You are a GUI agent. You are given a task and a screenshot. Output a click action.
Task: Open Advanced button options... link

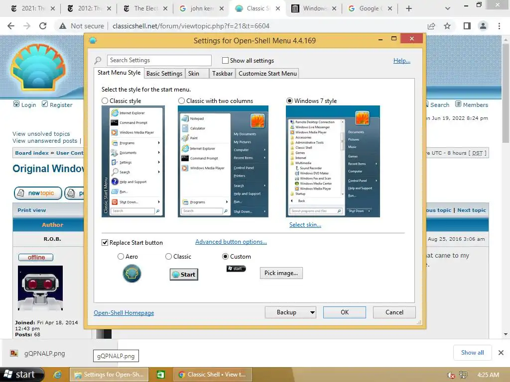pyautogui.click(x=231, y=242)
